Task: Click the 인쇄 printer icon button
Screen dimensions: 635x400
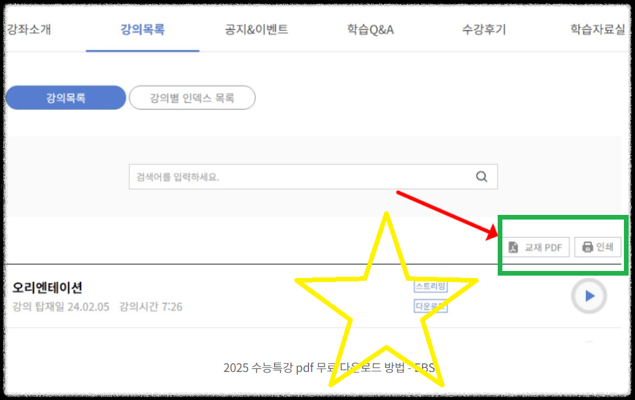Action: point(598,247)
